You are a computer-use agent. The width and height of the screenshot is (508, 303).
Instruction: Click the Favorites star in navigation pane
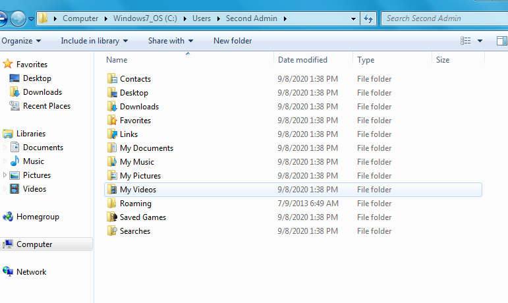click(8, 64)
